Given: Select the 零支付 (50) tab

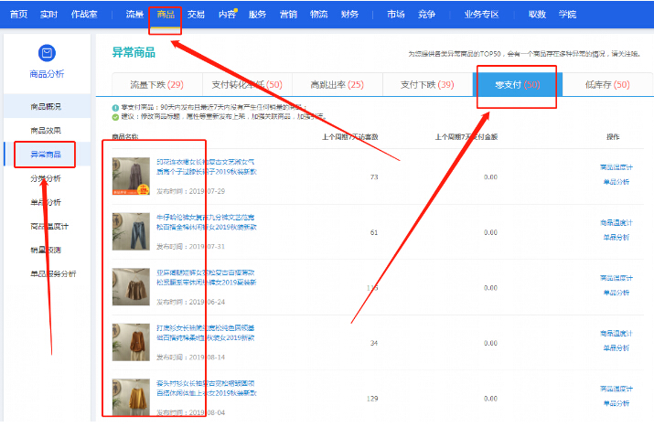Looking at the screenshot, I should click(x=517, y=85).
